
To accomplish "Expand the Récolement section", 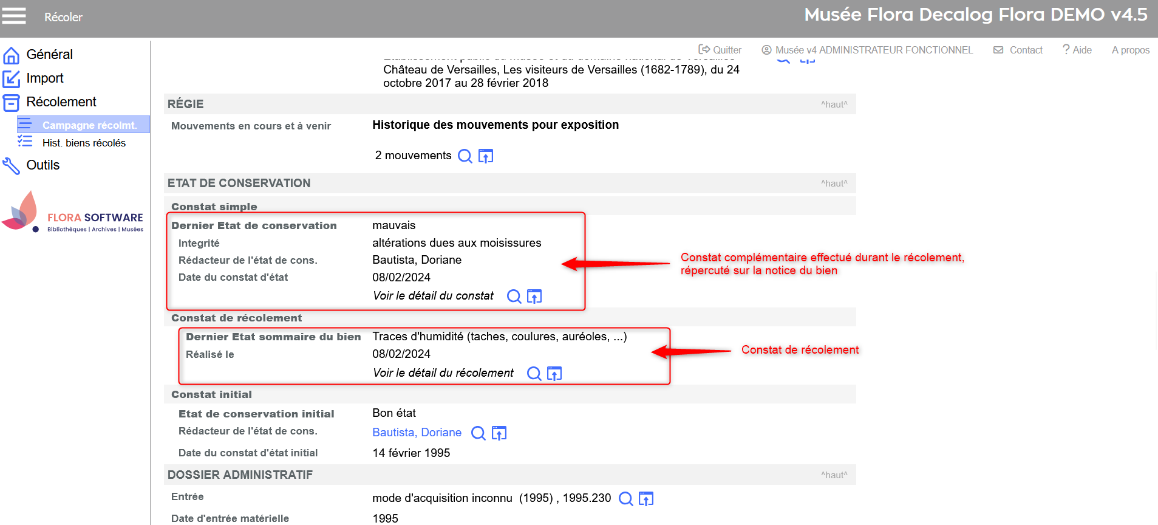I will click(x=61, y=102).
